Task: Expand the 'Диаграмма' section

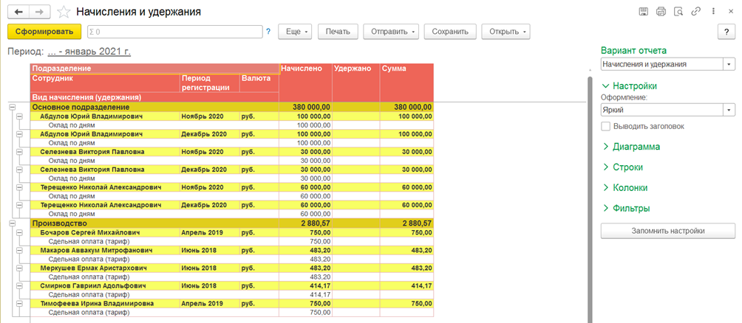Action: (633, 147)
